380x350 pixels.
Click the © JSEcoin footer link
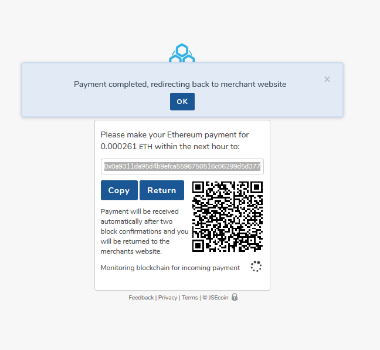point(215,298)
